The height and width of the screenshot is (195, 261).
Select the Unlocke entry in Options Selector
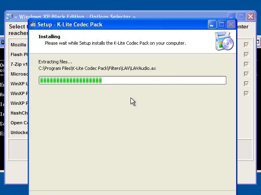point(19,132)
